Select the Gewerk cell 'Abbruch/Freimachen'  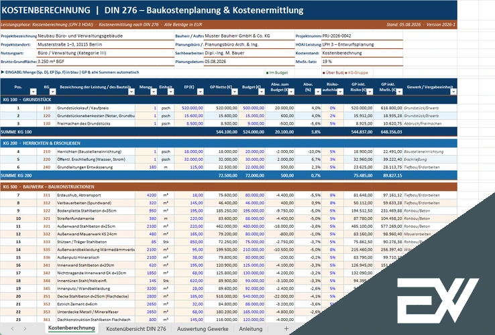click(x=430, y=124)
